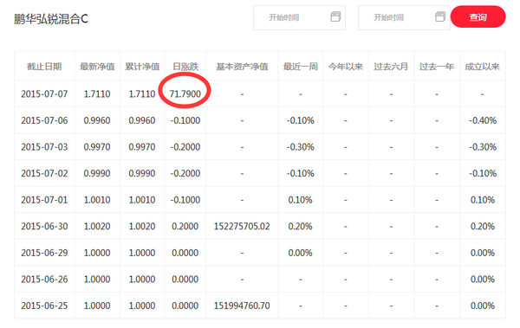The width and height of the screenshot is (520, 328).
Task: Select date cell 2015-06-26
Action: click(44, 280)
